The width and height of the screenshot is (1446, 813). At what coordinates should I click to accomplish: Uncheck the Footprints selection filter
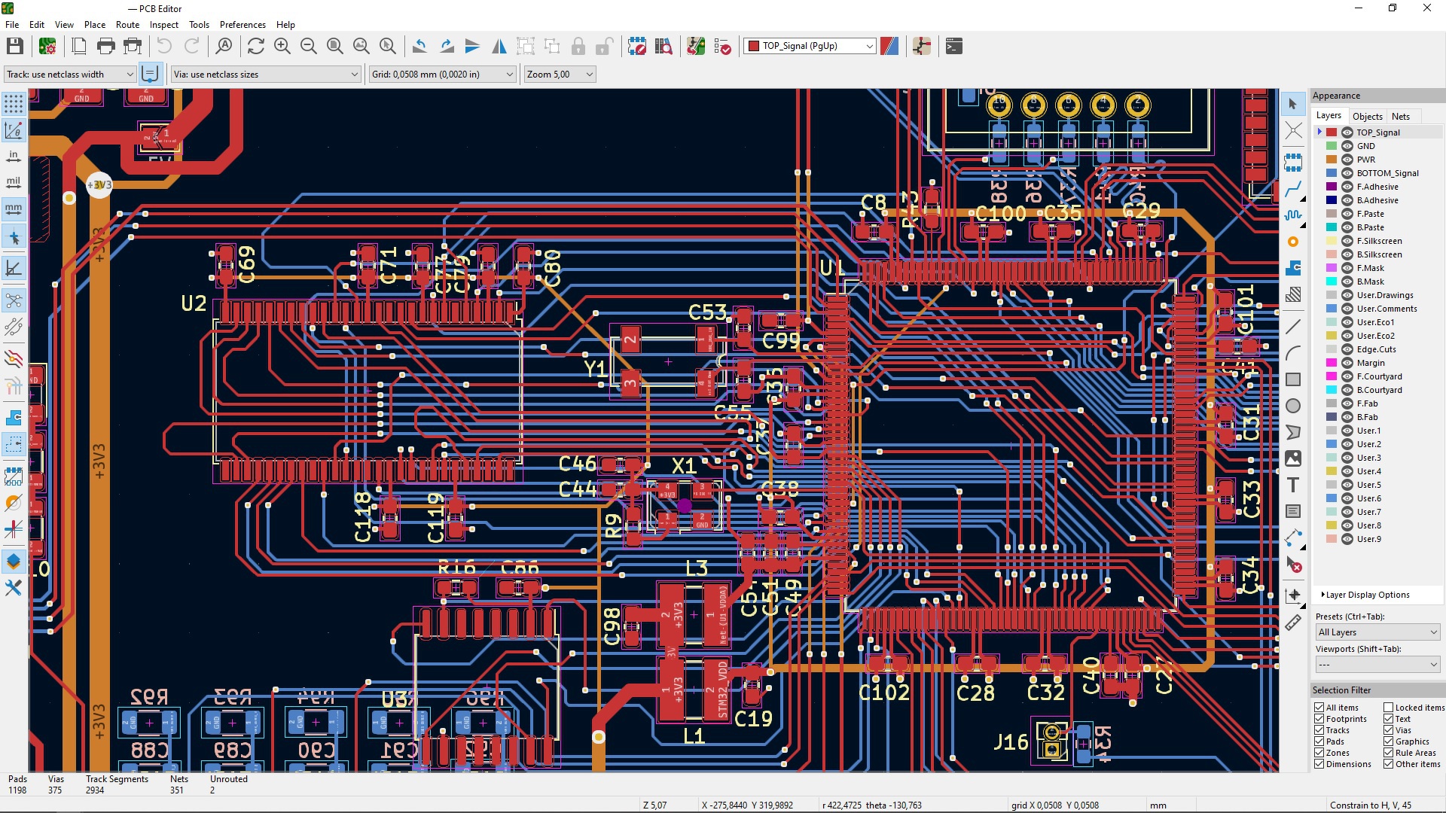coord(1319,719)
